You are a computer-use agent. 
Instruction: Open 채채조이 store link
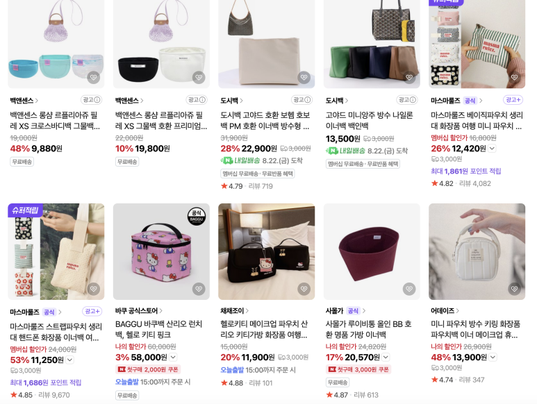click(x=234, y=310)
